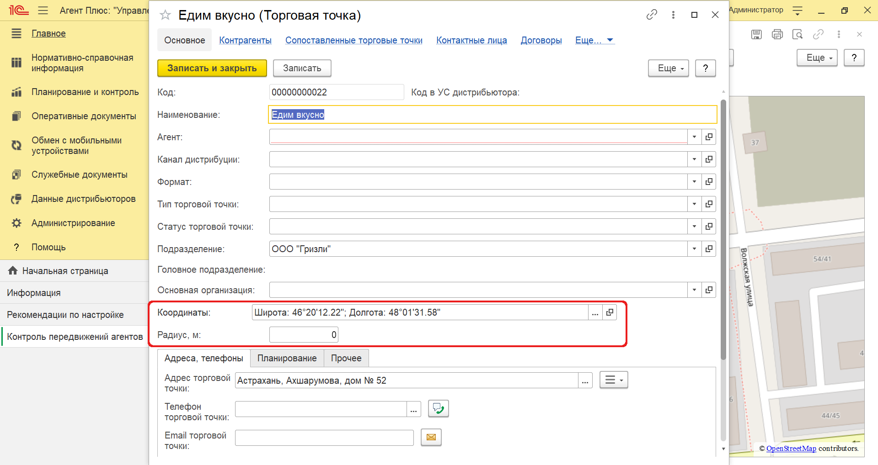Open the address list menu button dropdown
Image resolution: width=878 pixels, height=465 pixels.
614,380
